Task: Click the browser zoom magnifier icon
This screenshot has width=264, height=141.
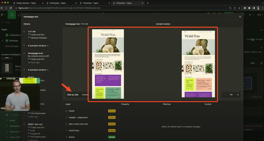Action: pyautogui.click(x=230, y=8)
